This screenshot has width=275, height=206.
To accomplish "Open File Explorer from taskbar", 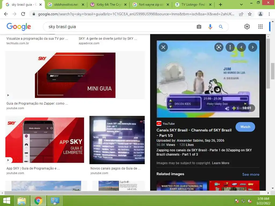I will click(x=21, y=201).
